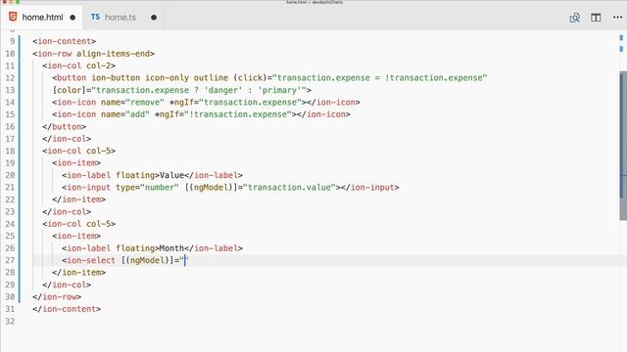
Task: Click the Month label text
Action: click(171, 248)
